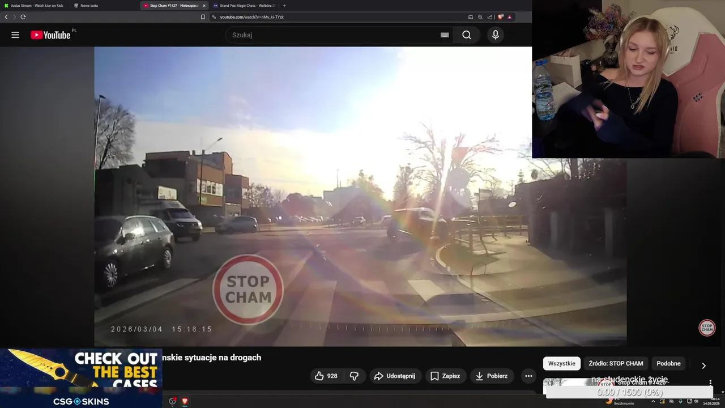725x408 pixels.
Task: Open the Brave Shields lion icon
Action: coord(501,17)
